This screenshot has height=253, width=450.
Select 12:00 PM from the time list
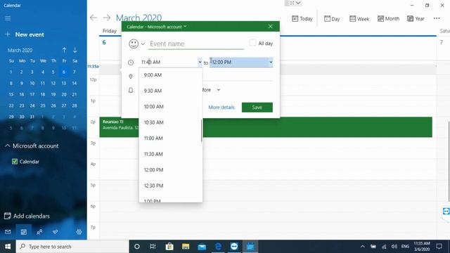(x=171, y=170)
